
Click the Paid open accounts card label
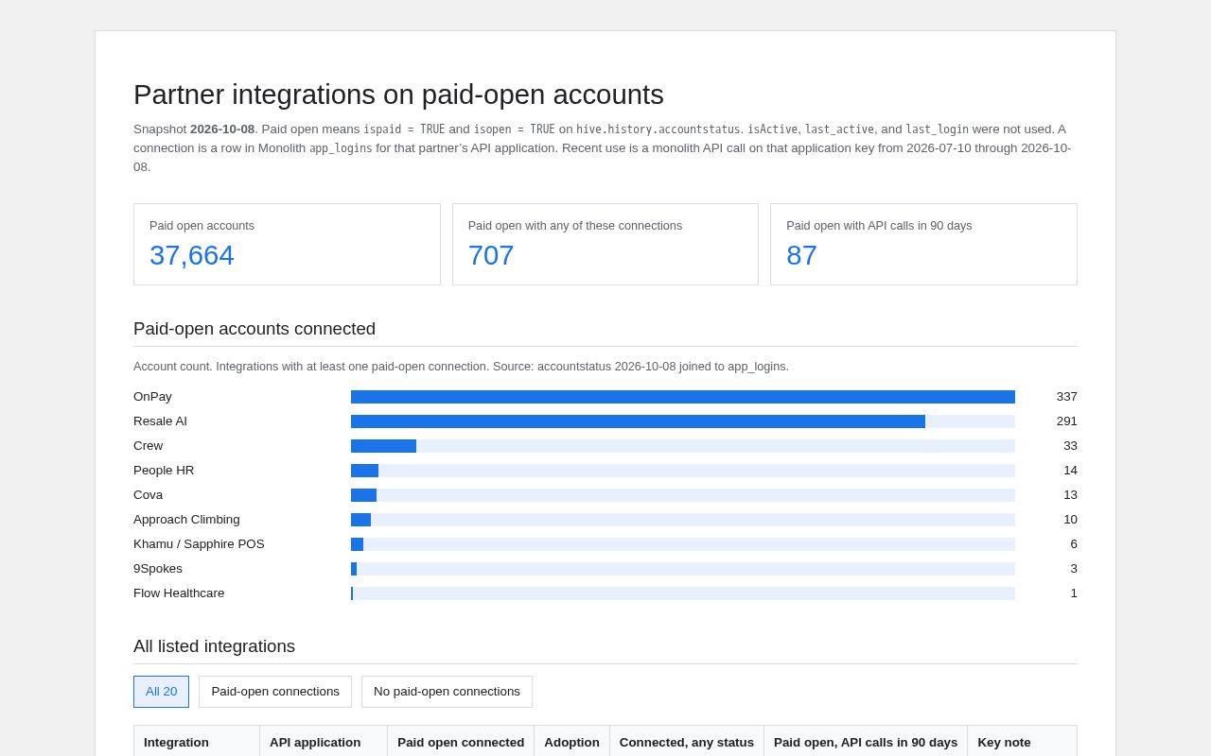pos(202,226)
